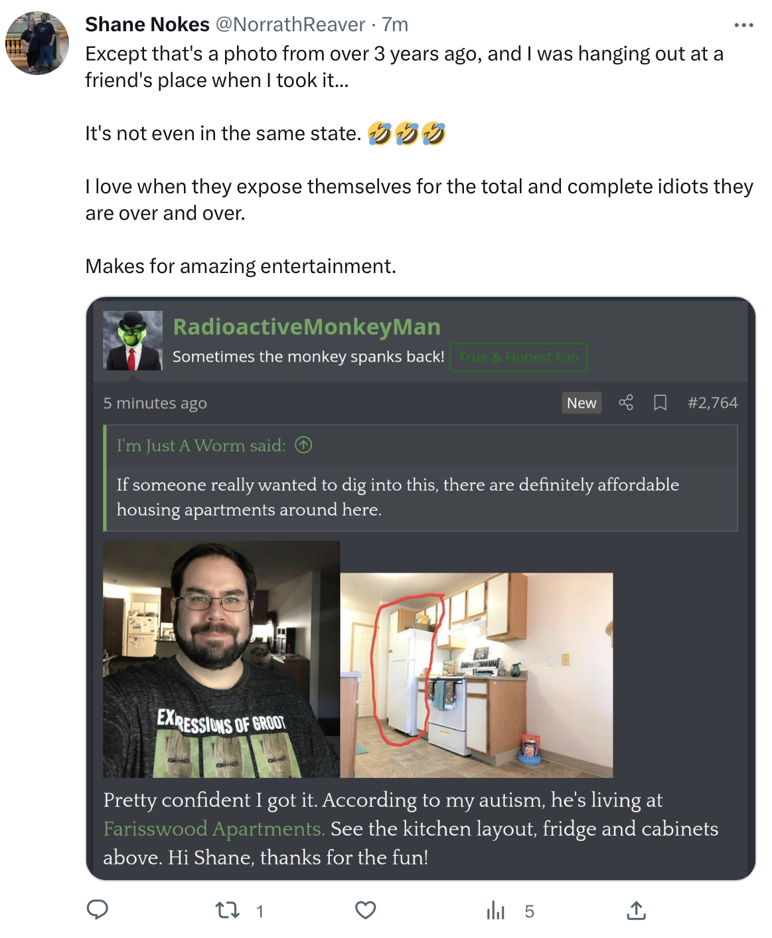This screenshot has height=938, width=772.
Task: Like the tweet with the heart icon
Action: [365, 910]
